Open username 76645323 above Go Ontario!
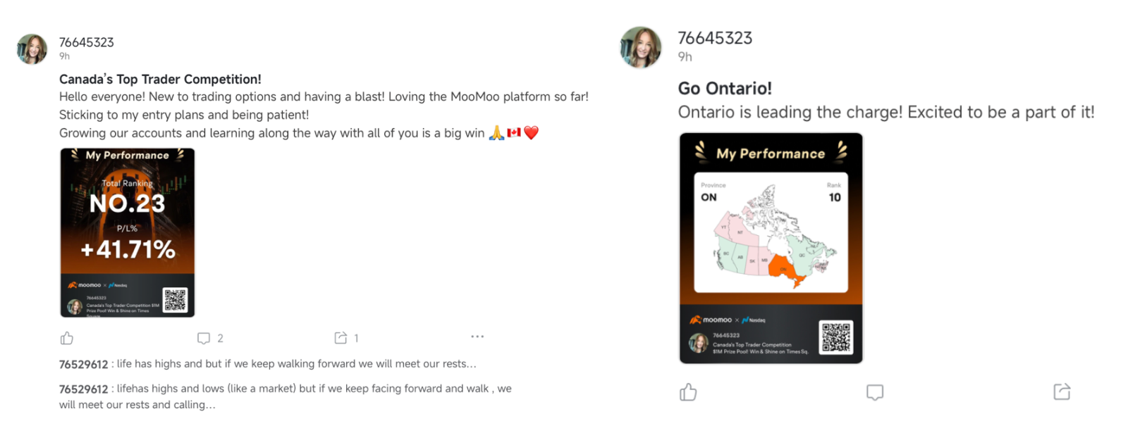The height and width of the screenshot is (421, 1128). (x=715, y=38)
